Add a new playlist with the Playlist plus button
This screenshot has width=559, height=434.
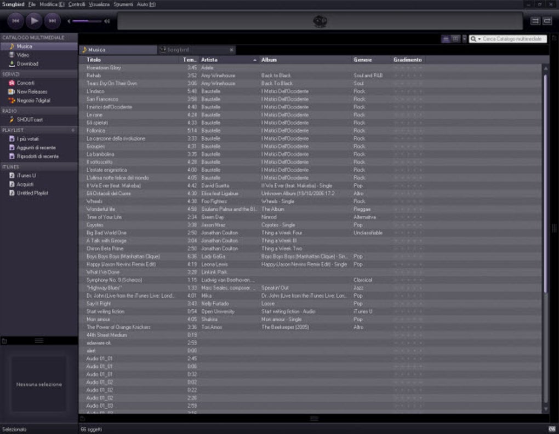coord(73,130)
